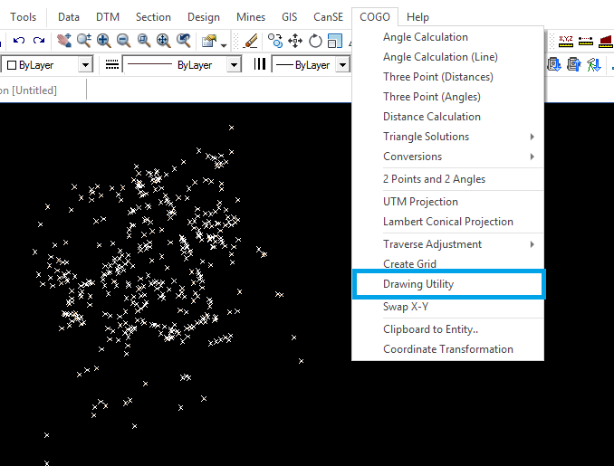The width and height of the screenshot is (614, 466).
Task: Click UTM Projection in the menu
Action: click(x=420, y=202)
